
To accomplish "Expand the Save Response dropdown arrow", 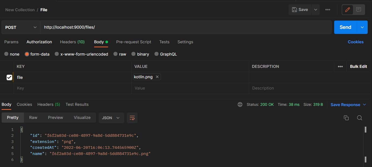I will tap(364, 105).
